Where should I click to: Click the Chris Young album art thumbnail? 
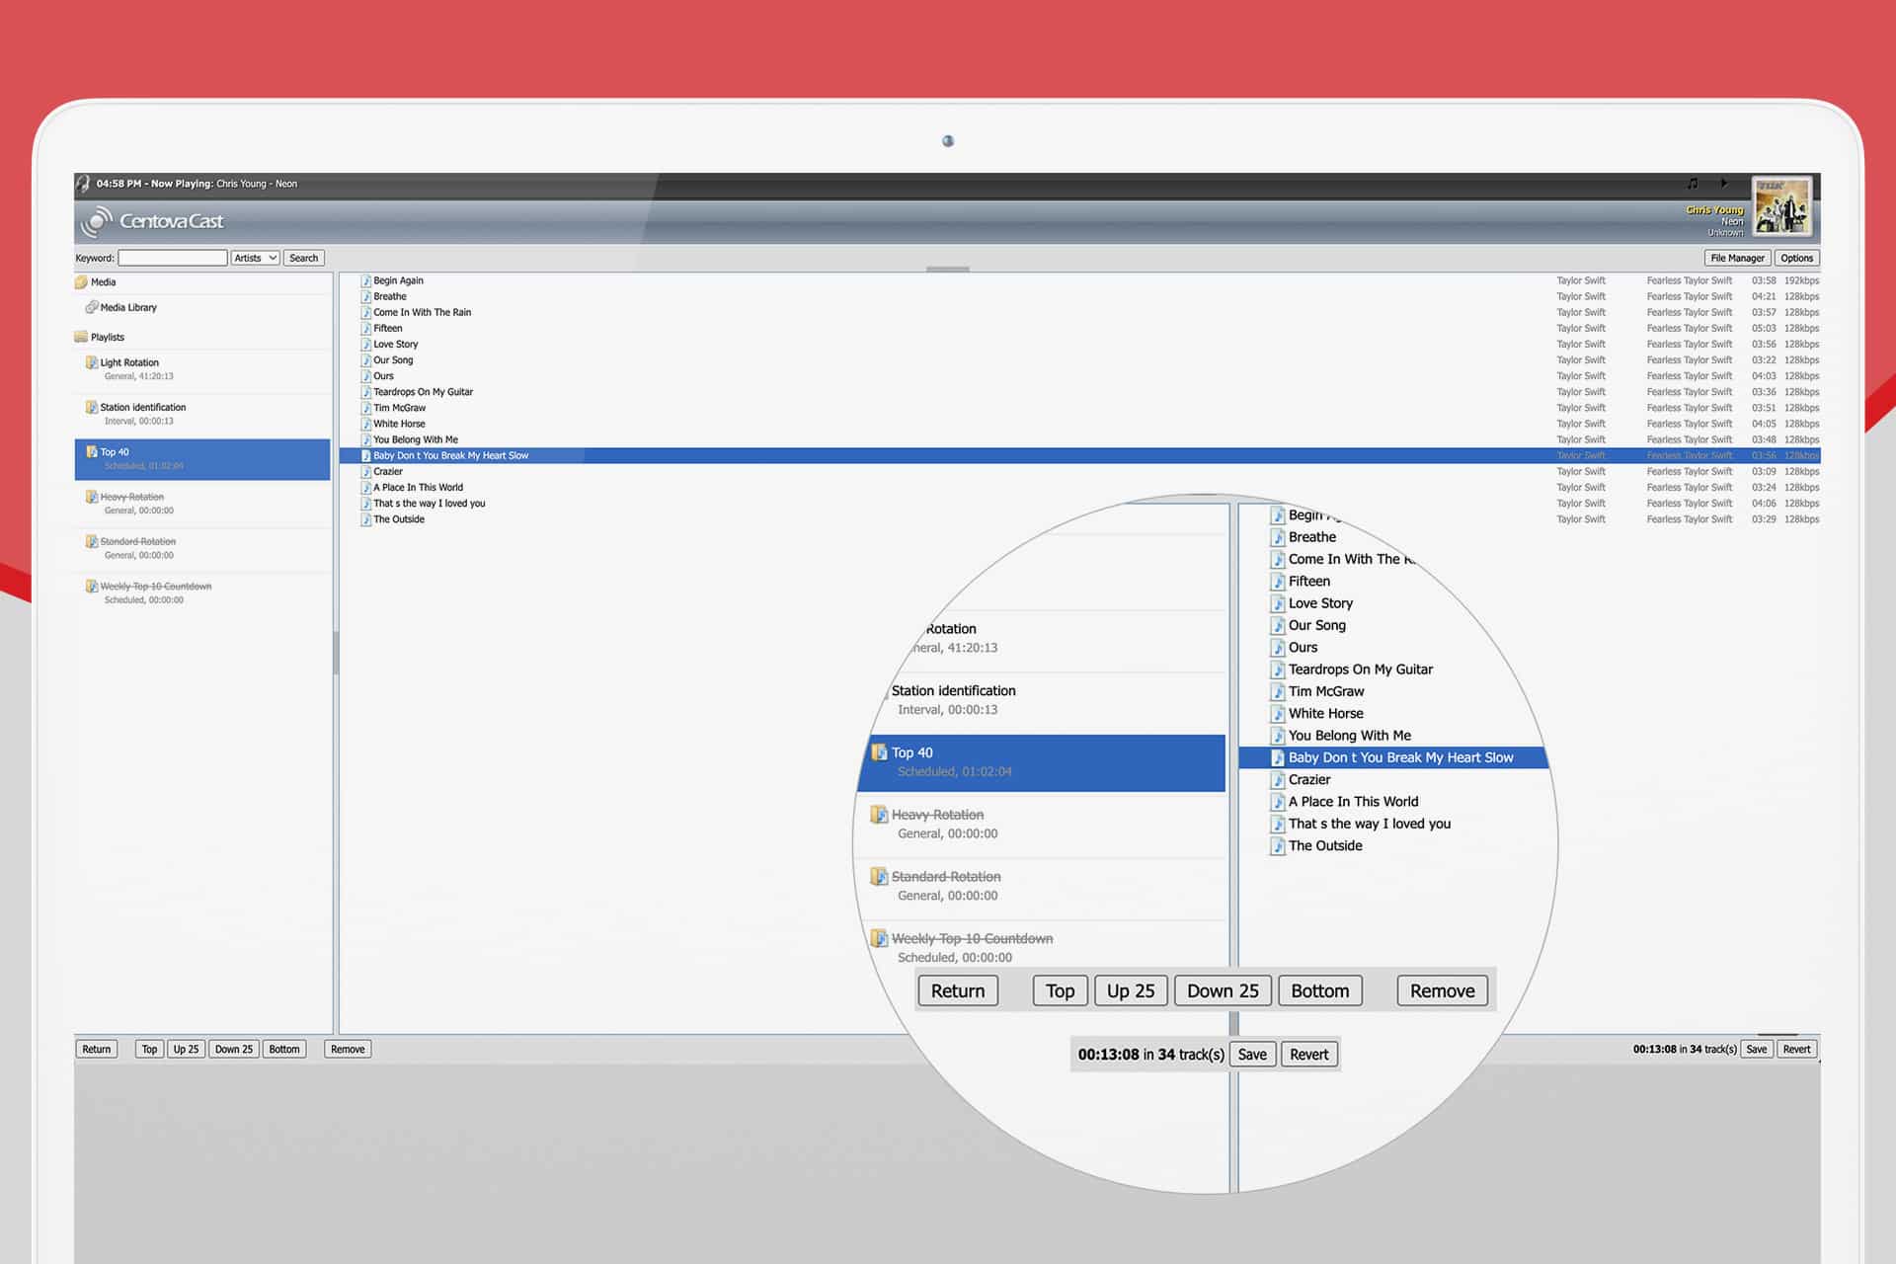coord(1782,206)
